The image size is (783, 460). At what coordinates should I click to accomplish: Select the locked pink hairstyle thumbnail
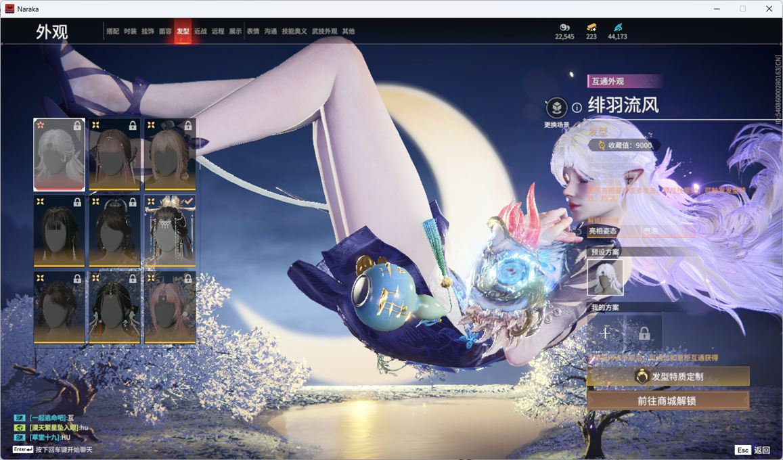coord(170,307)
